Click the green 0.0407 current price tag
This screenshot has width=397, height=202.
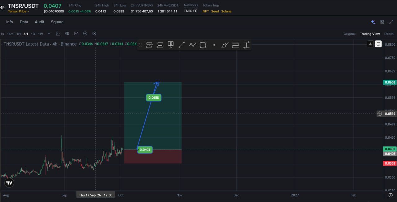tap(390, 149)
